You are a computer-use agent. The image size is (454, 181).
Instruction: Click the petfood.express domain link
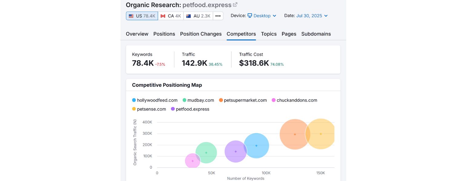[207, 5]
